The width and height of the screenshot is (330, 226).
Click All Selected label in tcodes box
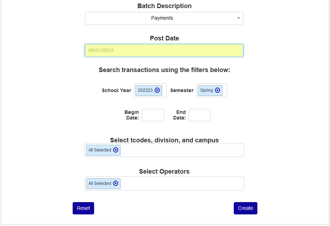click(x=100, y=150)
